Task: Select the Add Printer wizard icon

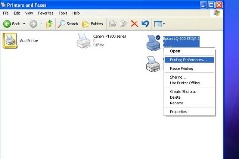Action: [10, 41]
